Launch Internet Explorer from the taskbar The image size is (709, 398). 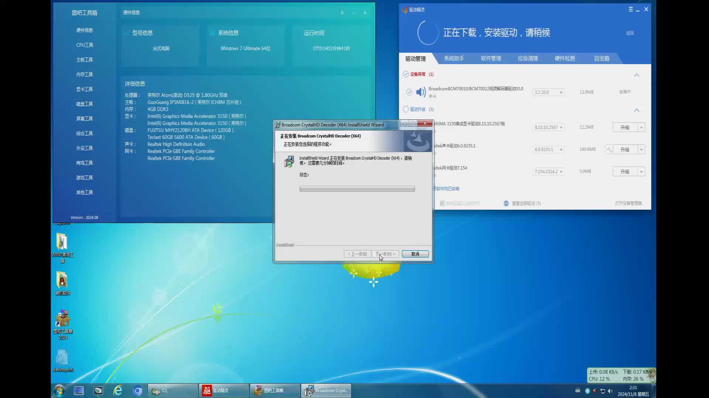point(118,390)
